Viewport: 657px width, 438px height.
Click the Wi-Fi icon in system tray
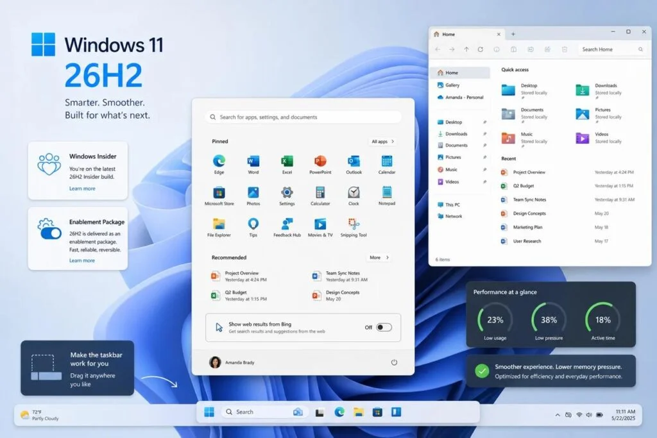pyautogui.click(x=579, y=415)
